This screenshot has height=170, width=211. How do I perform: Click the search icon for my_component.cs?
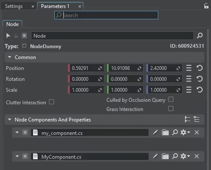click(175, 132)
